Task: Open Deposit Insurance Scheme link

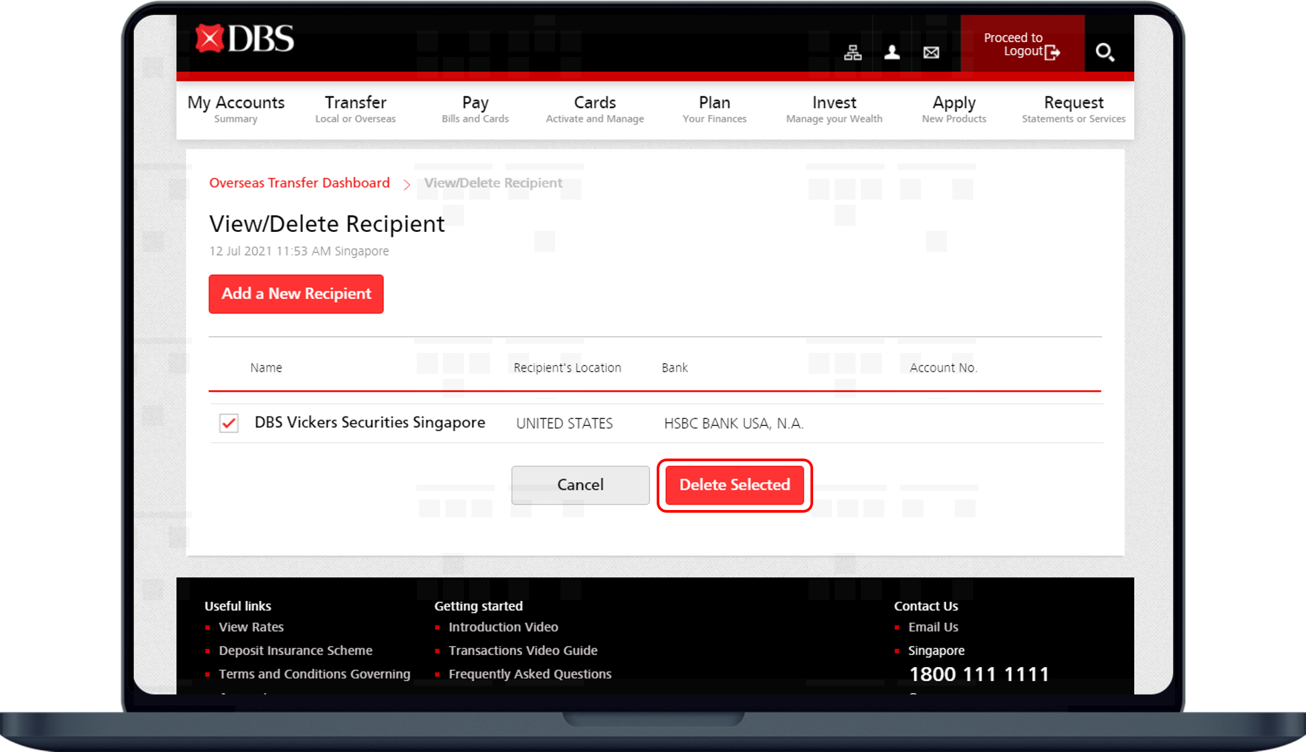Action: click(296, 651)
